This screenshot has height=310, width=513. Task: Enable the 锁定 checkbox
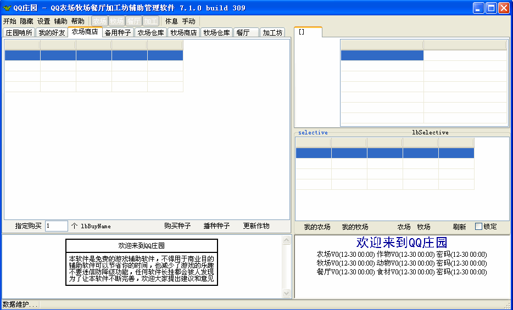(478, 227)
